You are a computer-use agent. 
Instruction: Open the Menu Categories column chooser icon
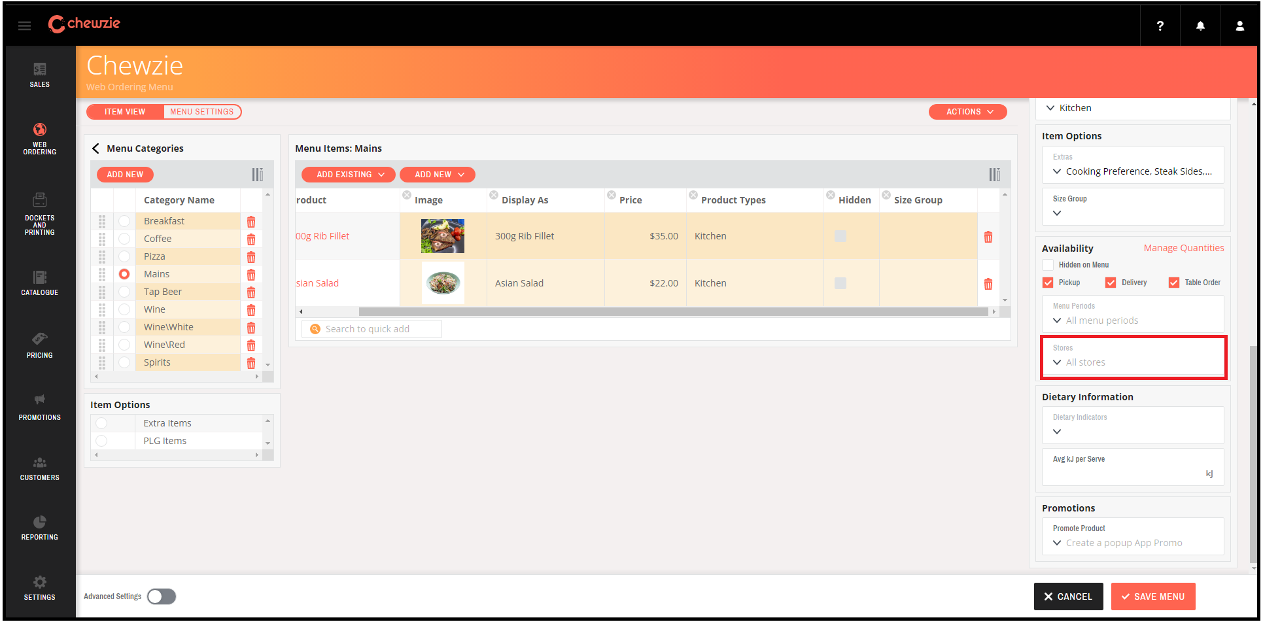point(258,175)
